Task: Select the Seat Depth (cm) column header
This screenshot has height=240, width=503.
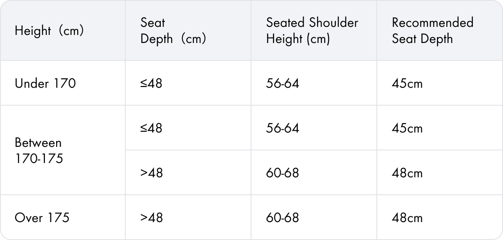Action: point(173,30)
